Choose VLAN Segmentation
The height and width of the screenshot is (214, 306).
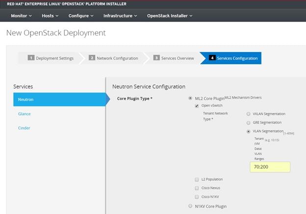pos(249,132)
